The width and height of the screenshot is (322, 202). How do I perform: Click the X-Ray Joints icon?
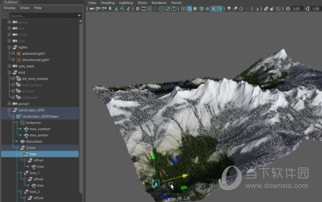pyautogui.click(x=278, y=8)
